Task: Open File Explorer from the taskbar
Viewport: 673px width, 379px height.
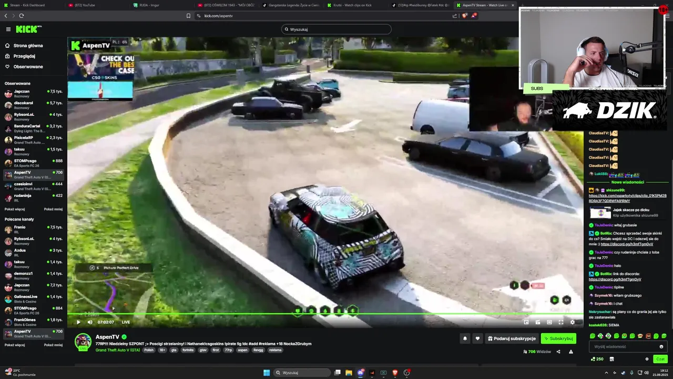Action: click(349, 373)
